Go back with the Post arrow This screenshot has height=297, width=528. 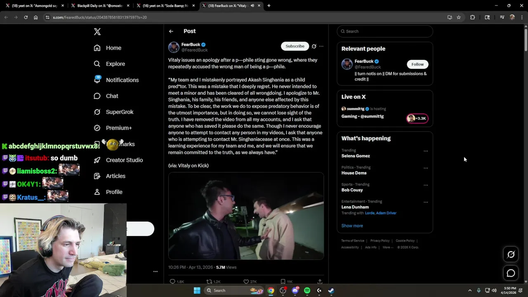coord(171,31)
